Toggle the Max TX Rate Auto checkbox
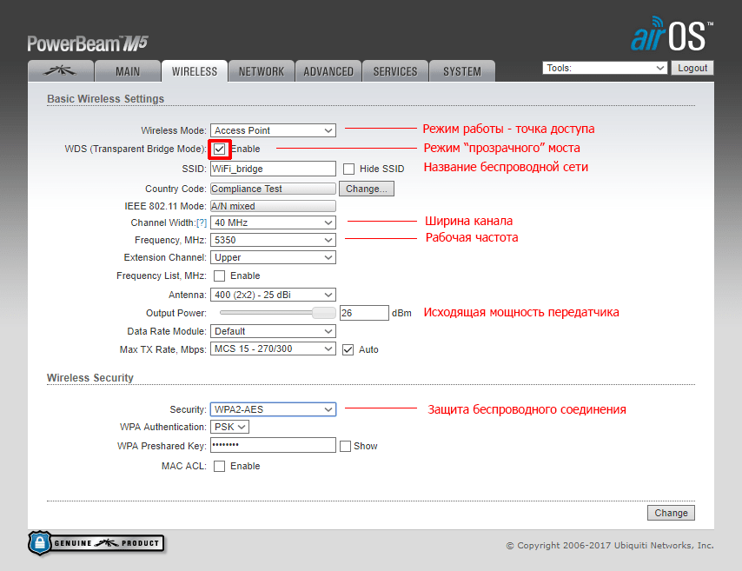The height and width of the screenshot is (571, 742). tap(348, 349)
